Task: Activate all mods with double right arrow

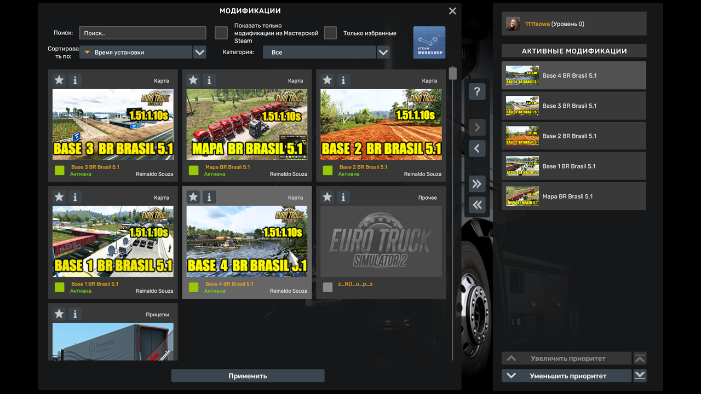Action: coord(477,184)
